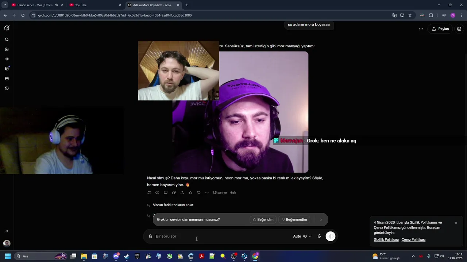The image size is (467, 262).
Task: Open Chrome extensions puzzle icon
Action: (431, 15)
